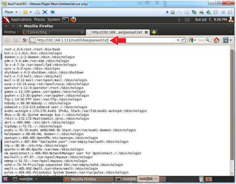Open the VMware Player menu
236x184 pixels.
coord(11,12)
